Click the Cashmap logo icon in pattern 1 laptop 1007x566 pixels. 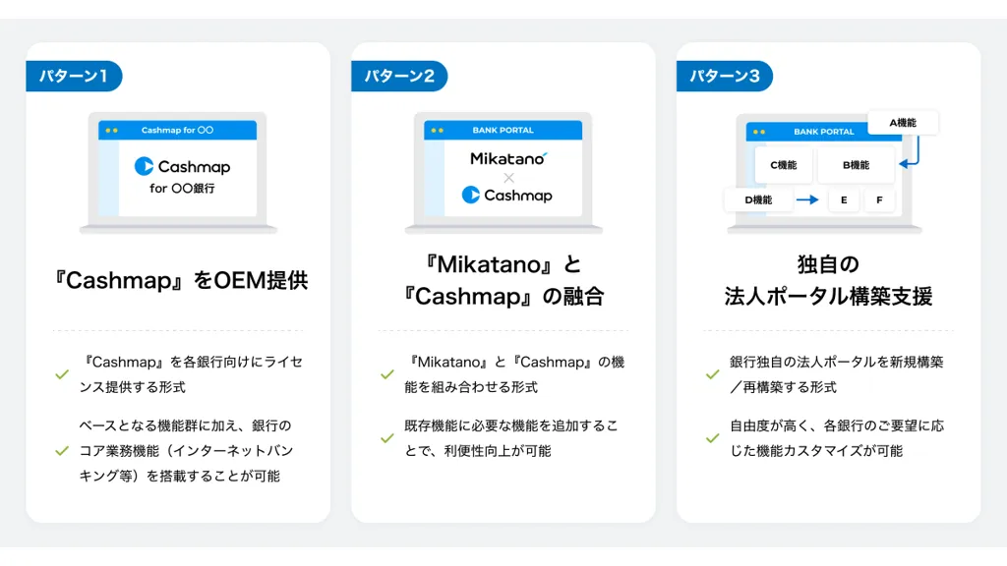pyautogui.click(x=144, y=166)
